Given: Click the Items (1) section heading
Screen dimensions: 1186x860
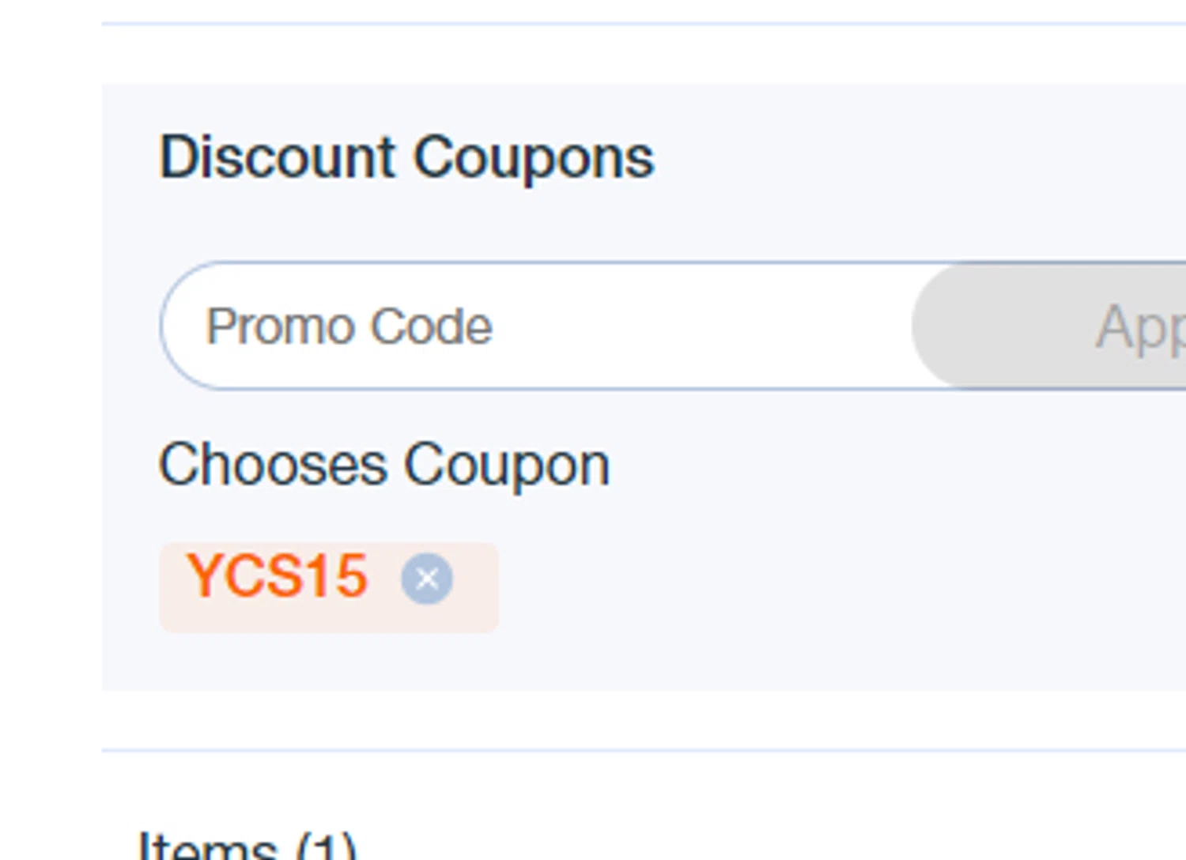Looking at the screenshot, I should point(247,846).
